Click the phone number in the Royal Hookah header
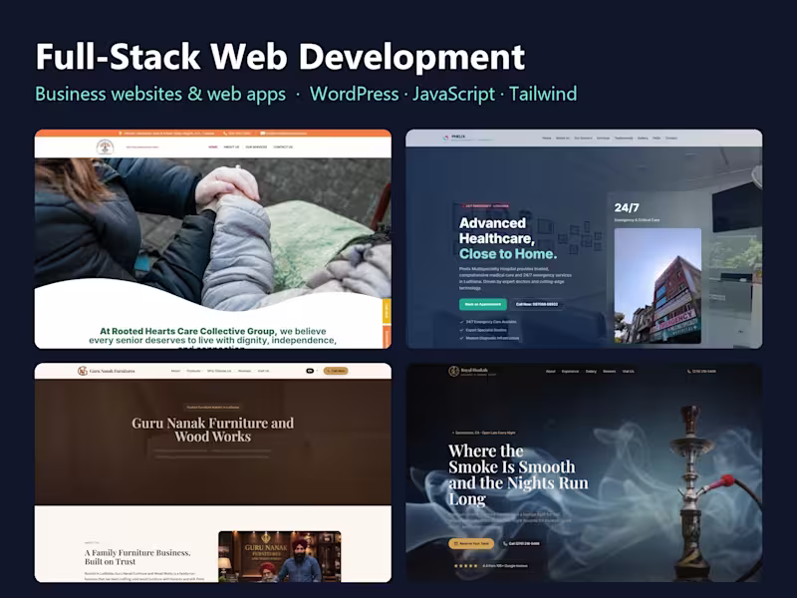The height and width of the screenshot is (598, 797). (701, 371)
